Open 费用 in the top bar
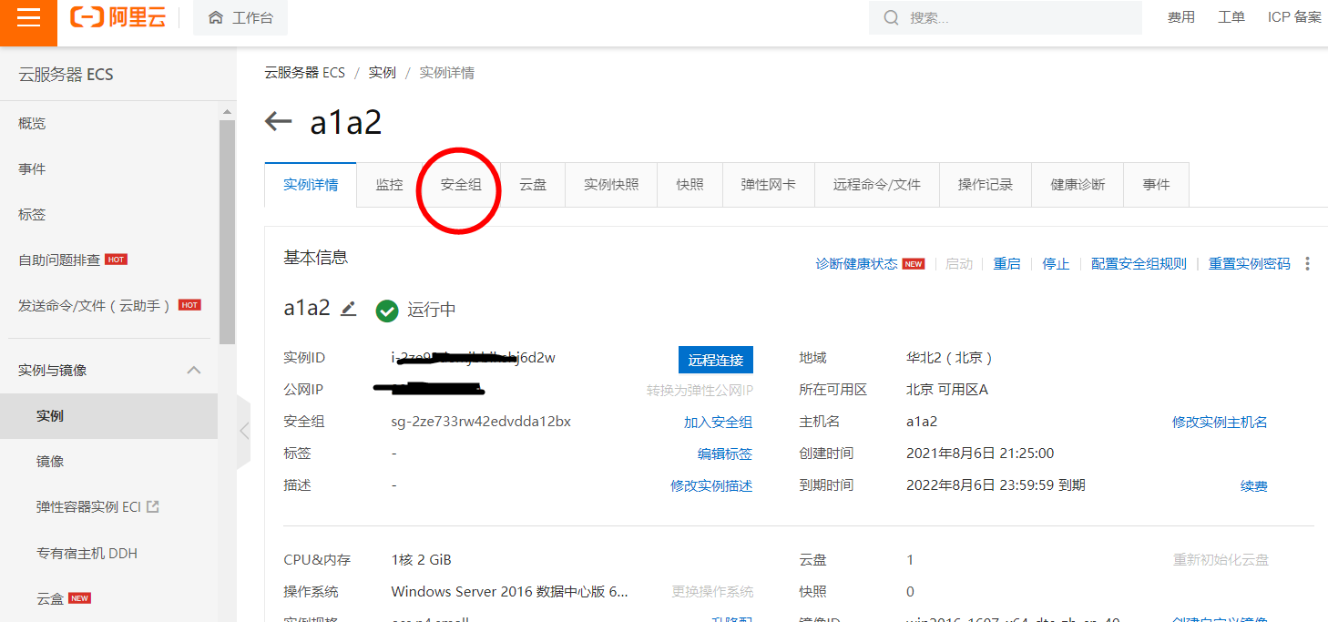Screen dimensions: 1328x622 [1181, 17]
